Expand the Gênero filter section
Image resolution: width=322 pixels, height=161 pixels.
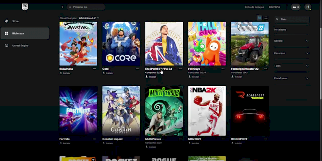pyautogui.click(x=291, y=41)
